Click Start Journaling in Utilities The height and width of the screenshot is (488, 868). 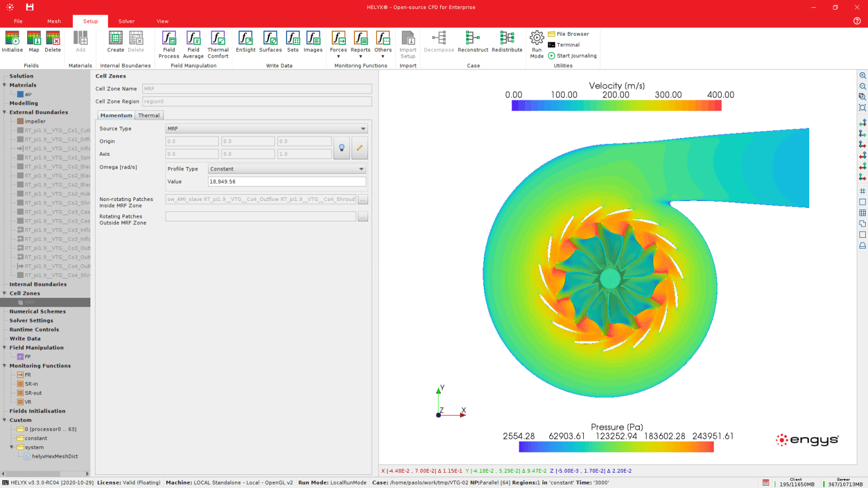click(576, 56)
